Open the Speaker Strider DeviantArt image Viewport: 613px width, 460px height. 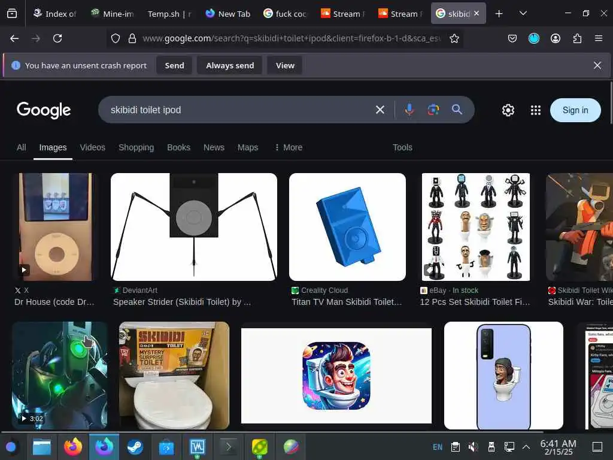(194, 227)
